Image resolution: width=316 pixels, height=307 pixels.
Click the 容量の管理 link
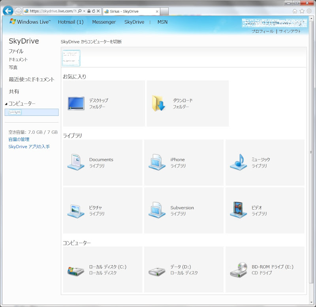pos(19,140)
